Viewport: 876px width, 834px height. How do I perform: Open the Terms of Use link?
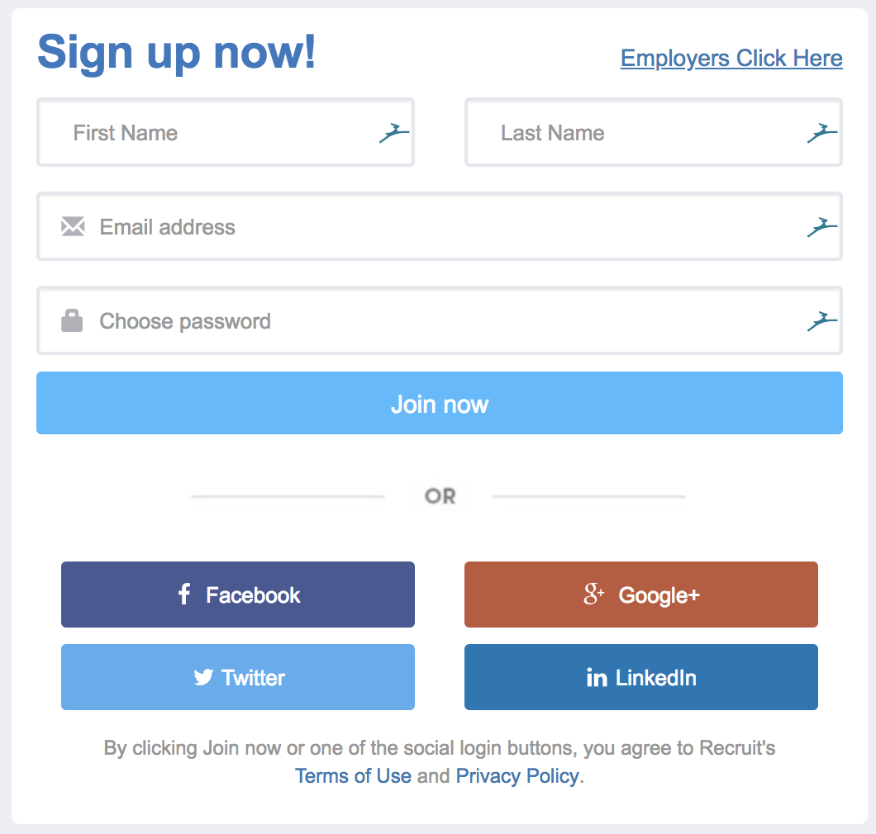353,775
